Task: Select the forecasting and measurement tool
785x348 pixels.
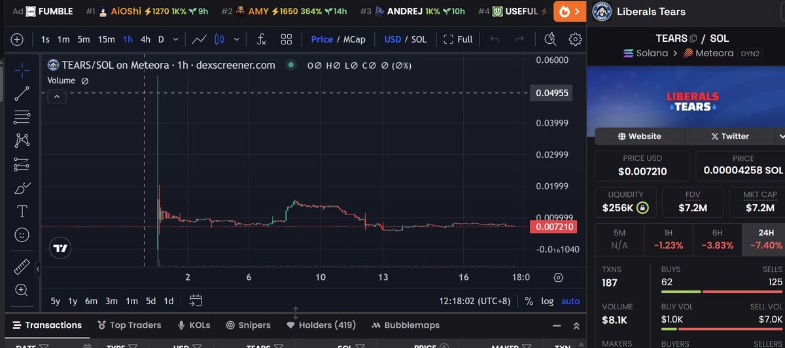Action: click(22, 164)
